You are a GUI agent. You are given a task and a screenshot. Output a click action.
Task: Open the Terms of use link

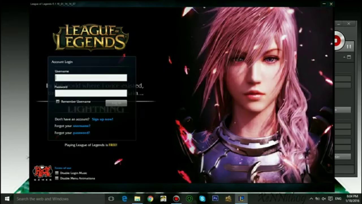pyautogui.click(x=63, y=168)
